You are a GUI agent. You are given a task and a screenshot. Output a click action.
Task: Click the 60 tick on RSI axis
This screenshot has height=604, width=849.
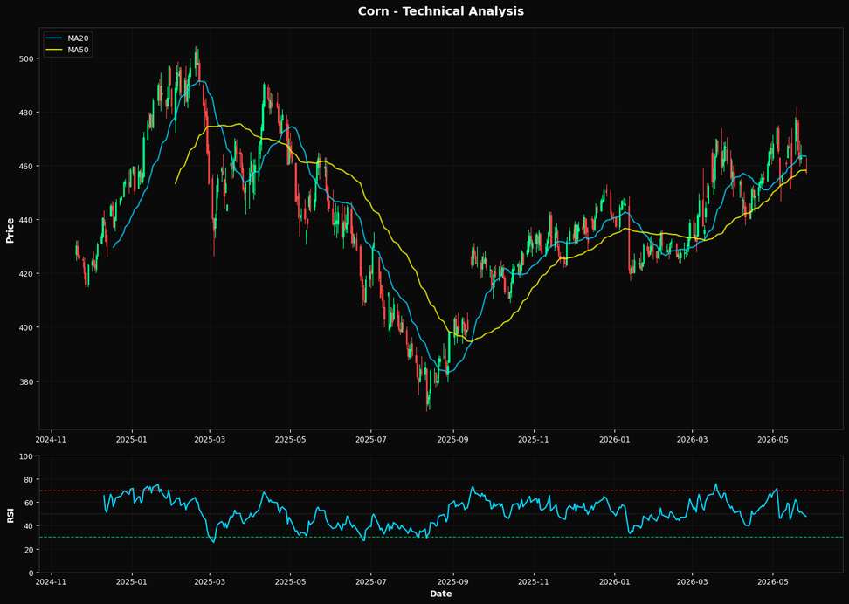pos(30,503)
